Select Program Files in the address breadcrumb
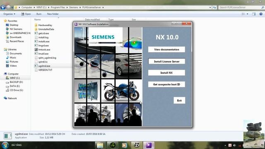265x149 pixels. [x=58, y=7]
